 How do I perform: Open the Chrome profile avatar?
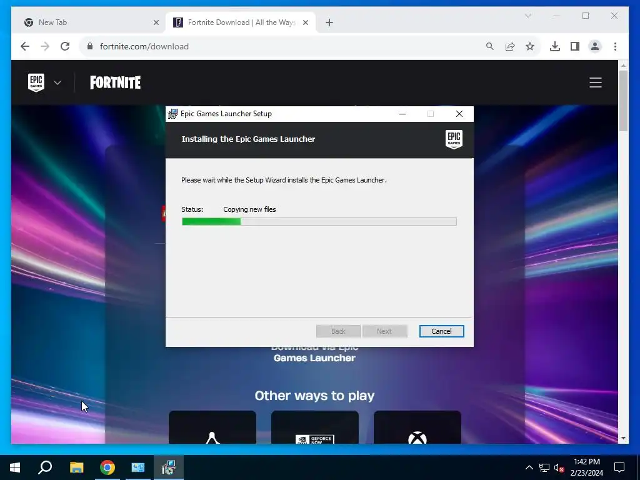click(x=595, y=46)
